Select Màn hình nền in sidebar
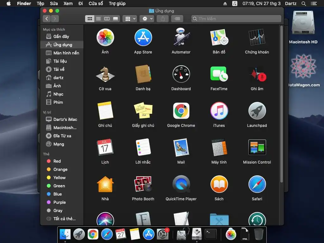Viewport: 324px width, 243px height. pos(62,53)
